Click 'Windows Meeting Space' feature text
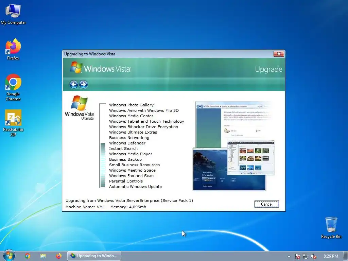 coord(132,170)
